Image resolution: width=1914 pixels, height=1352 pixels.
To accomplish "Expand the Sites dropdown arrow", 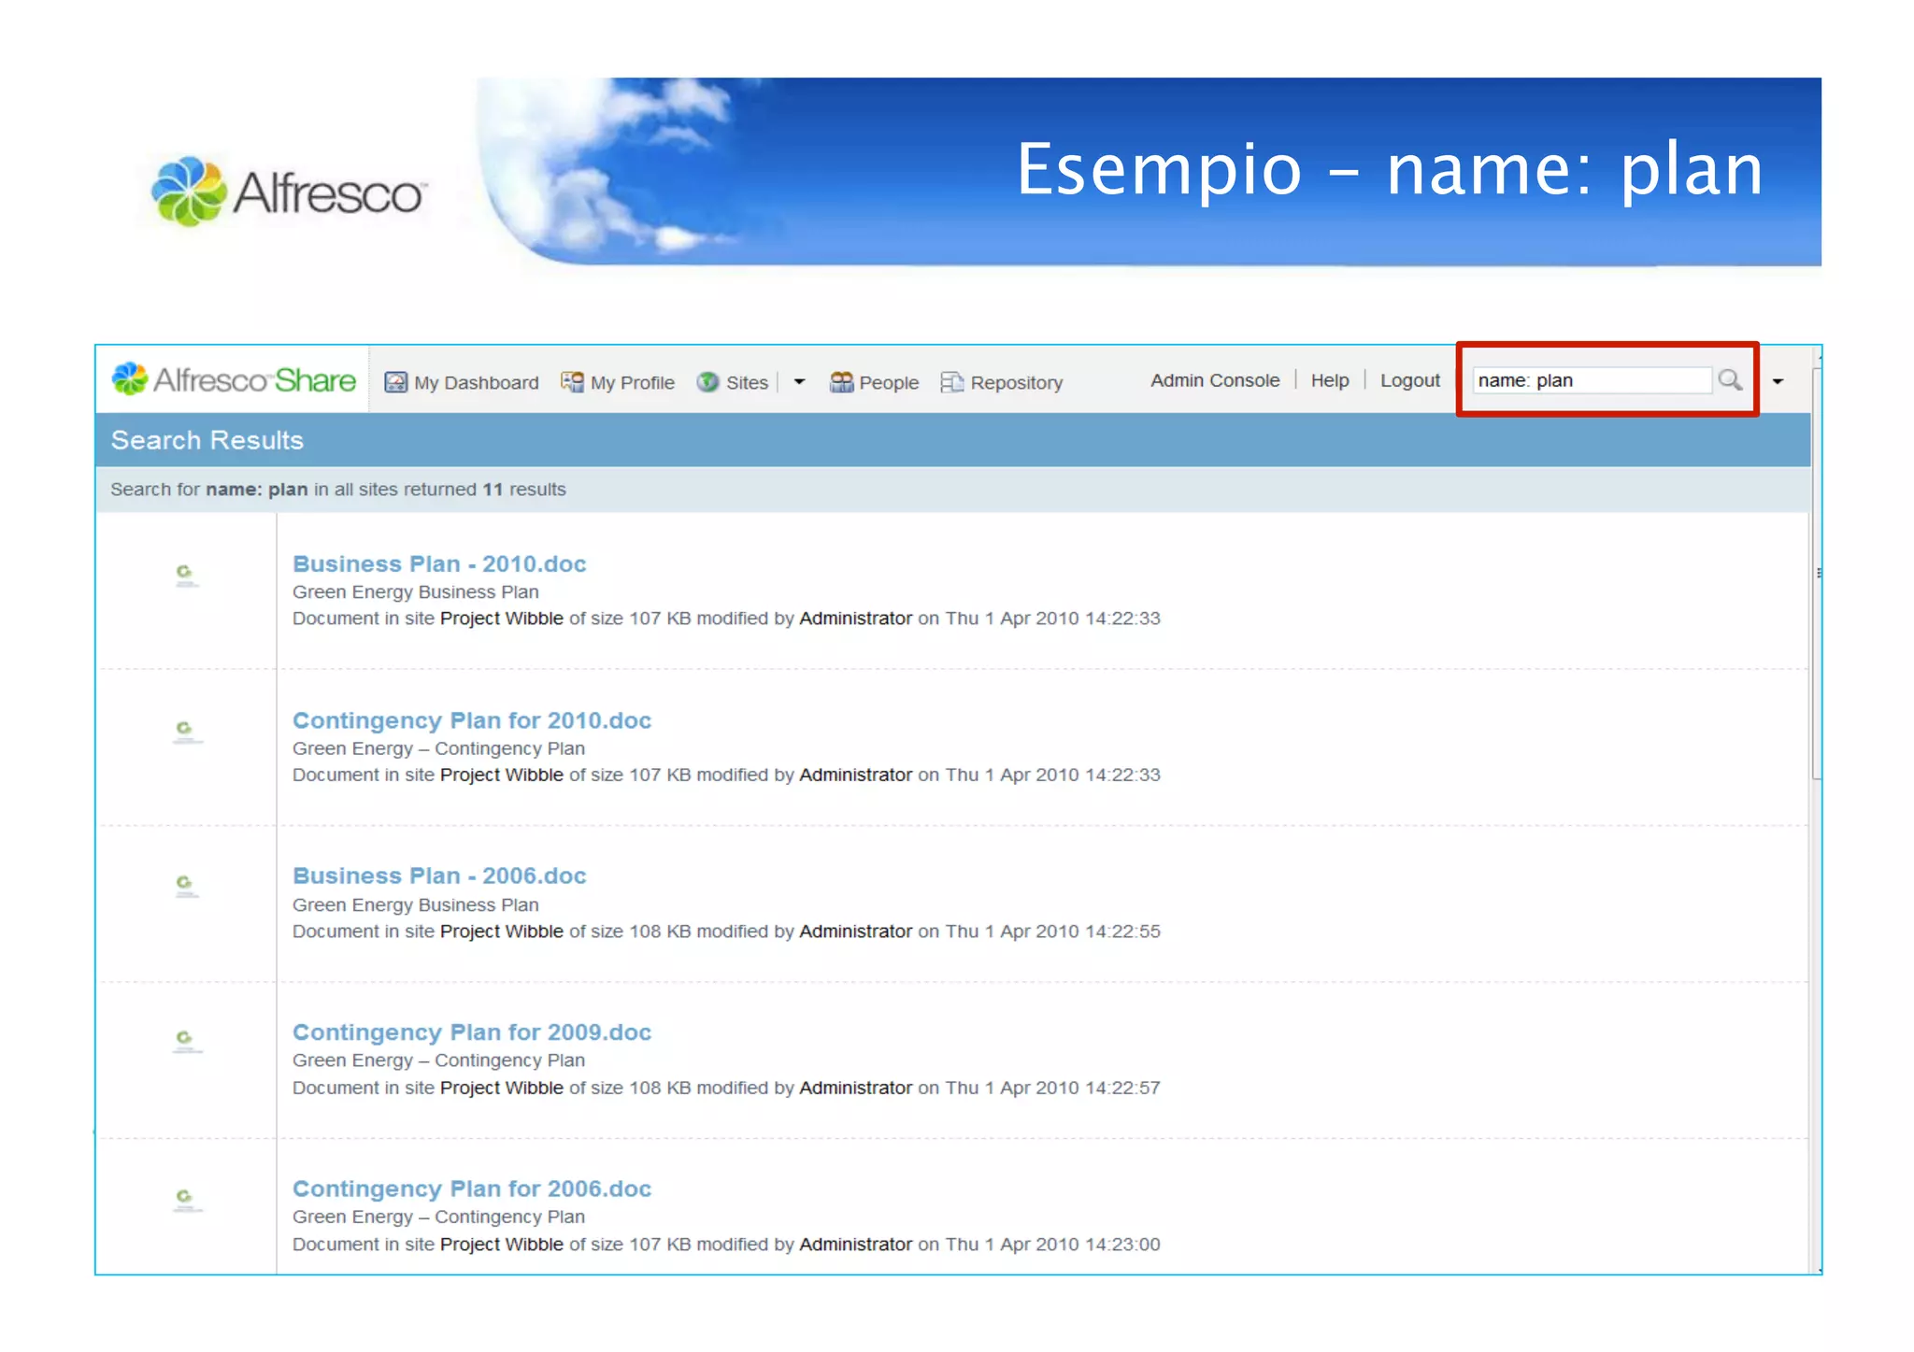I will click(x=799, y=382).
